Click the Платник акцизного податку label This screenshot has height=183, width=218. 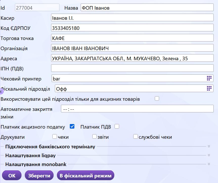(33, 127)
